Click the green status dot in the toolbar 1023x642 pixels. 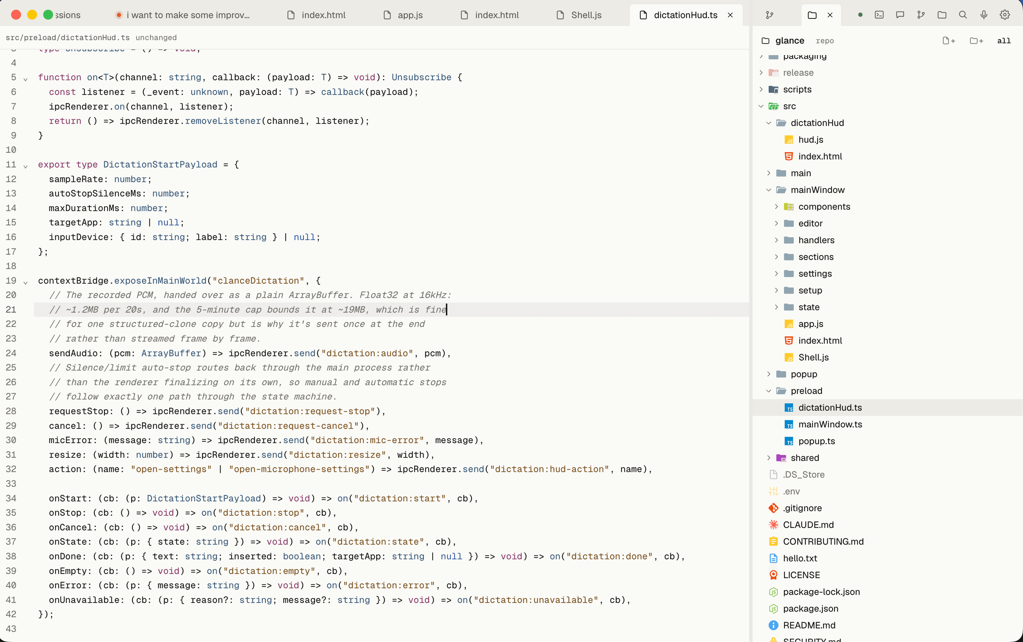pyautogui.click(x=860, y=15)
